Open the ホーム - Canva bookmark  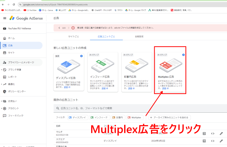[x=46, y=10]
